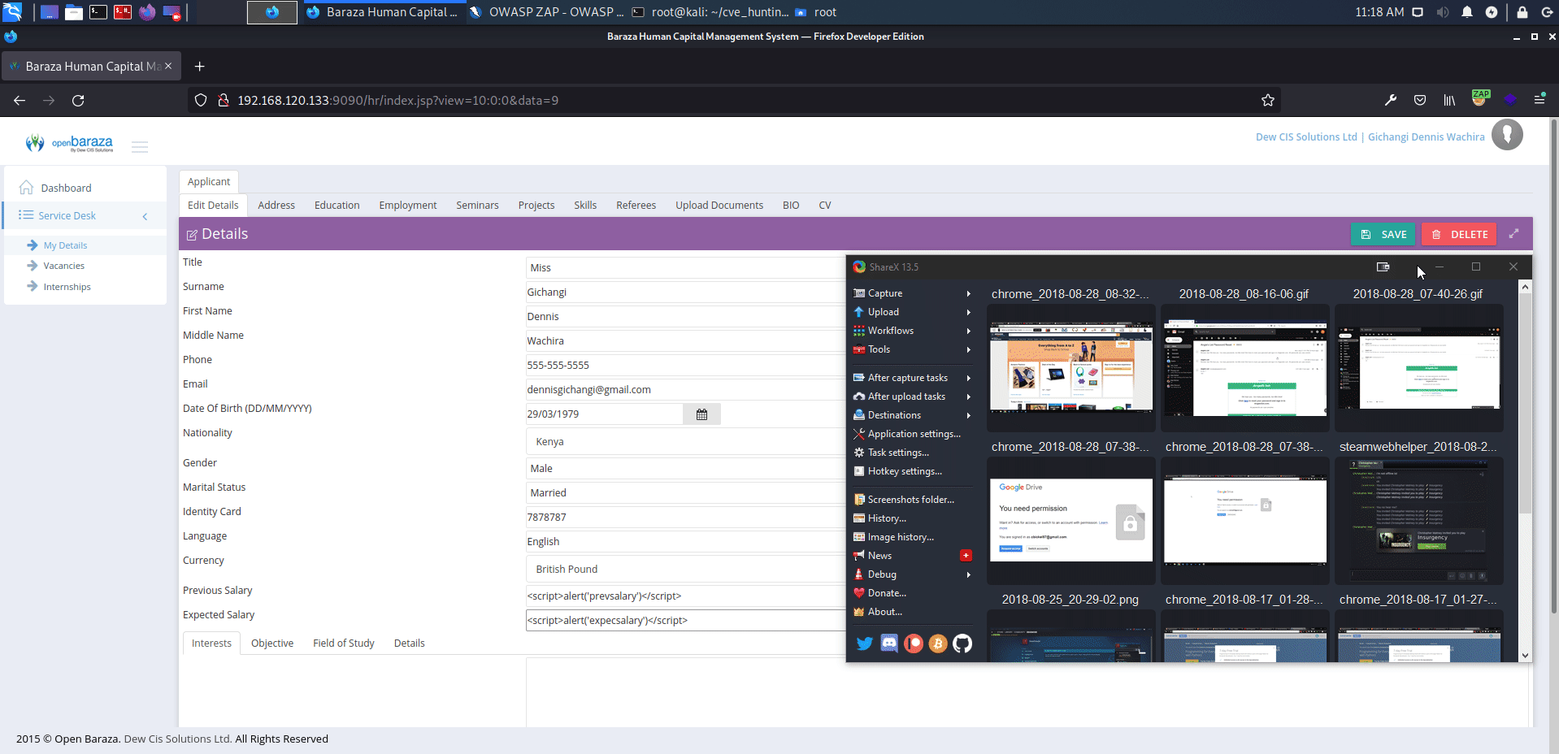Open the Dashboard home icon
1559x754 pixels.
26,188
